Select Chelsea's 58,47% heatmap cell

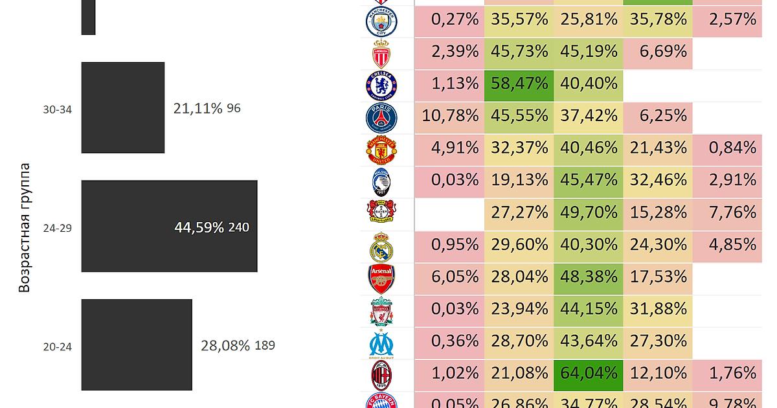(x=519, y=84)
